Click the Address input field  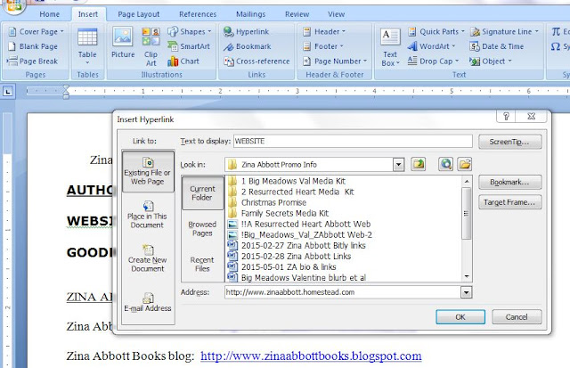click(x=342, y=292)
